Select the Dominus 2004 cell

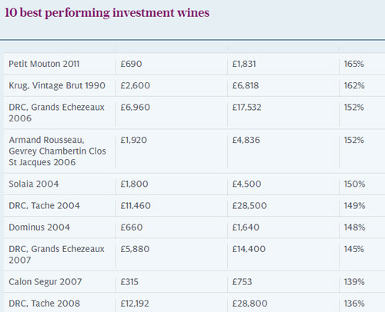(x=39, y=227)
